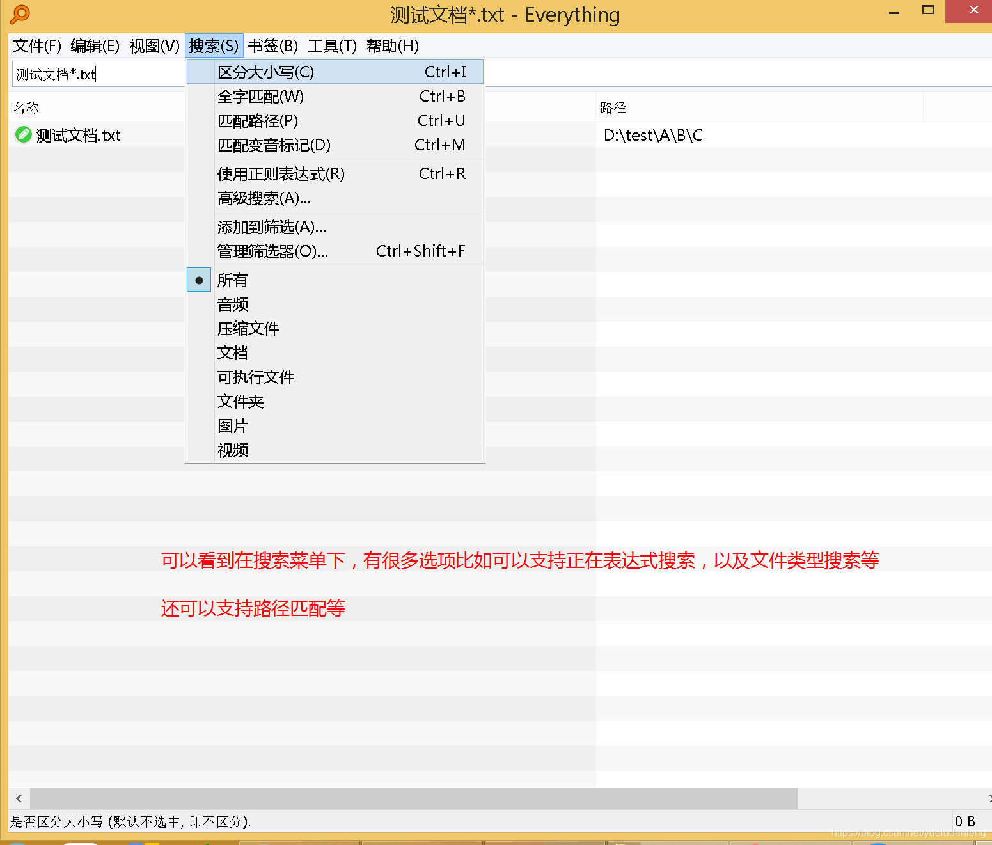The image size is (992, 845).
Task: Toggle 全字匹配(W) option
Action: pyautogui.click(x=335, y=97)
